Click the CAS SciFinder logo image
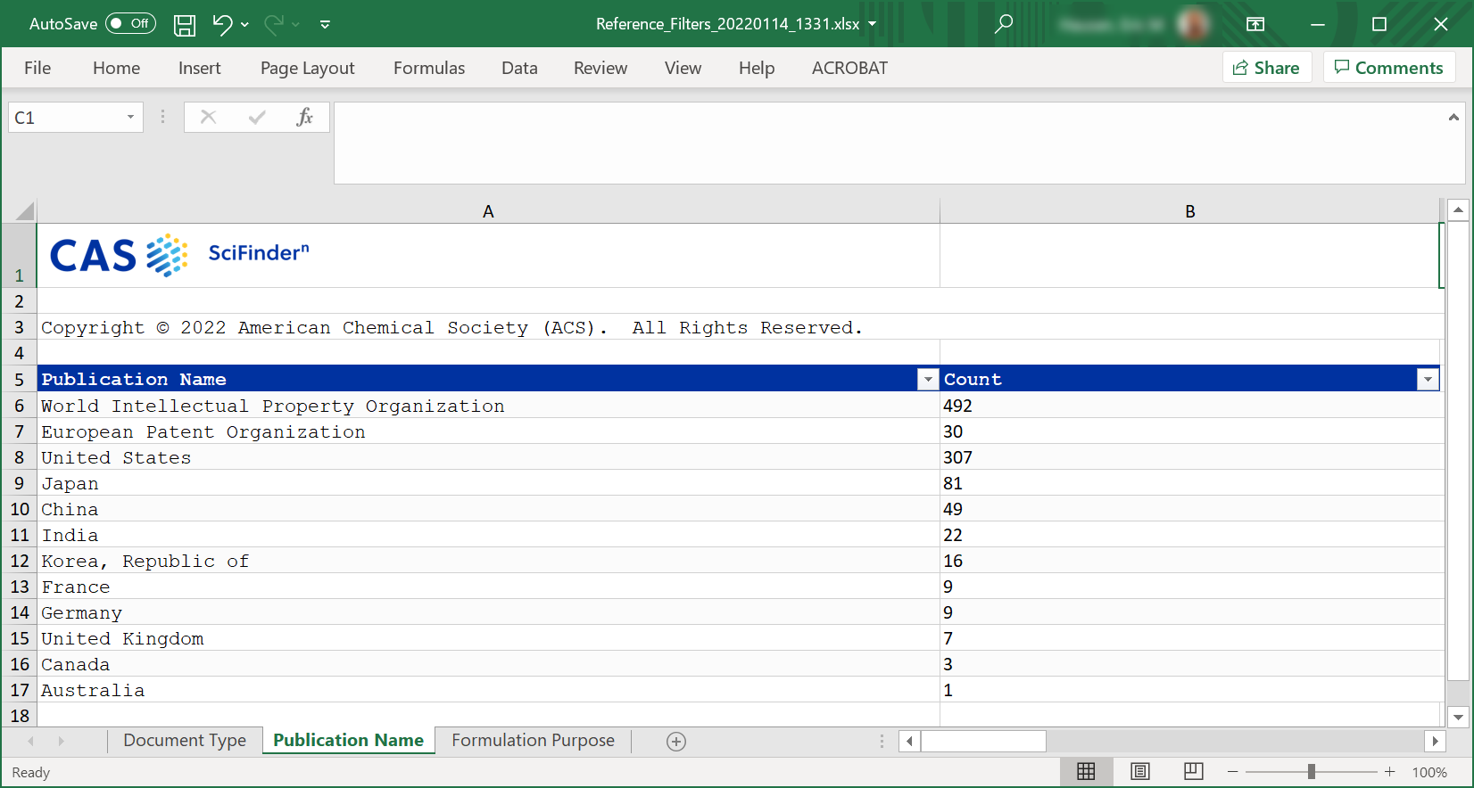This screenshot has width=1474, height=788. pos(179,255)
